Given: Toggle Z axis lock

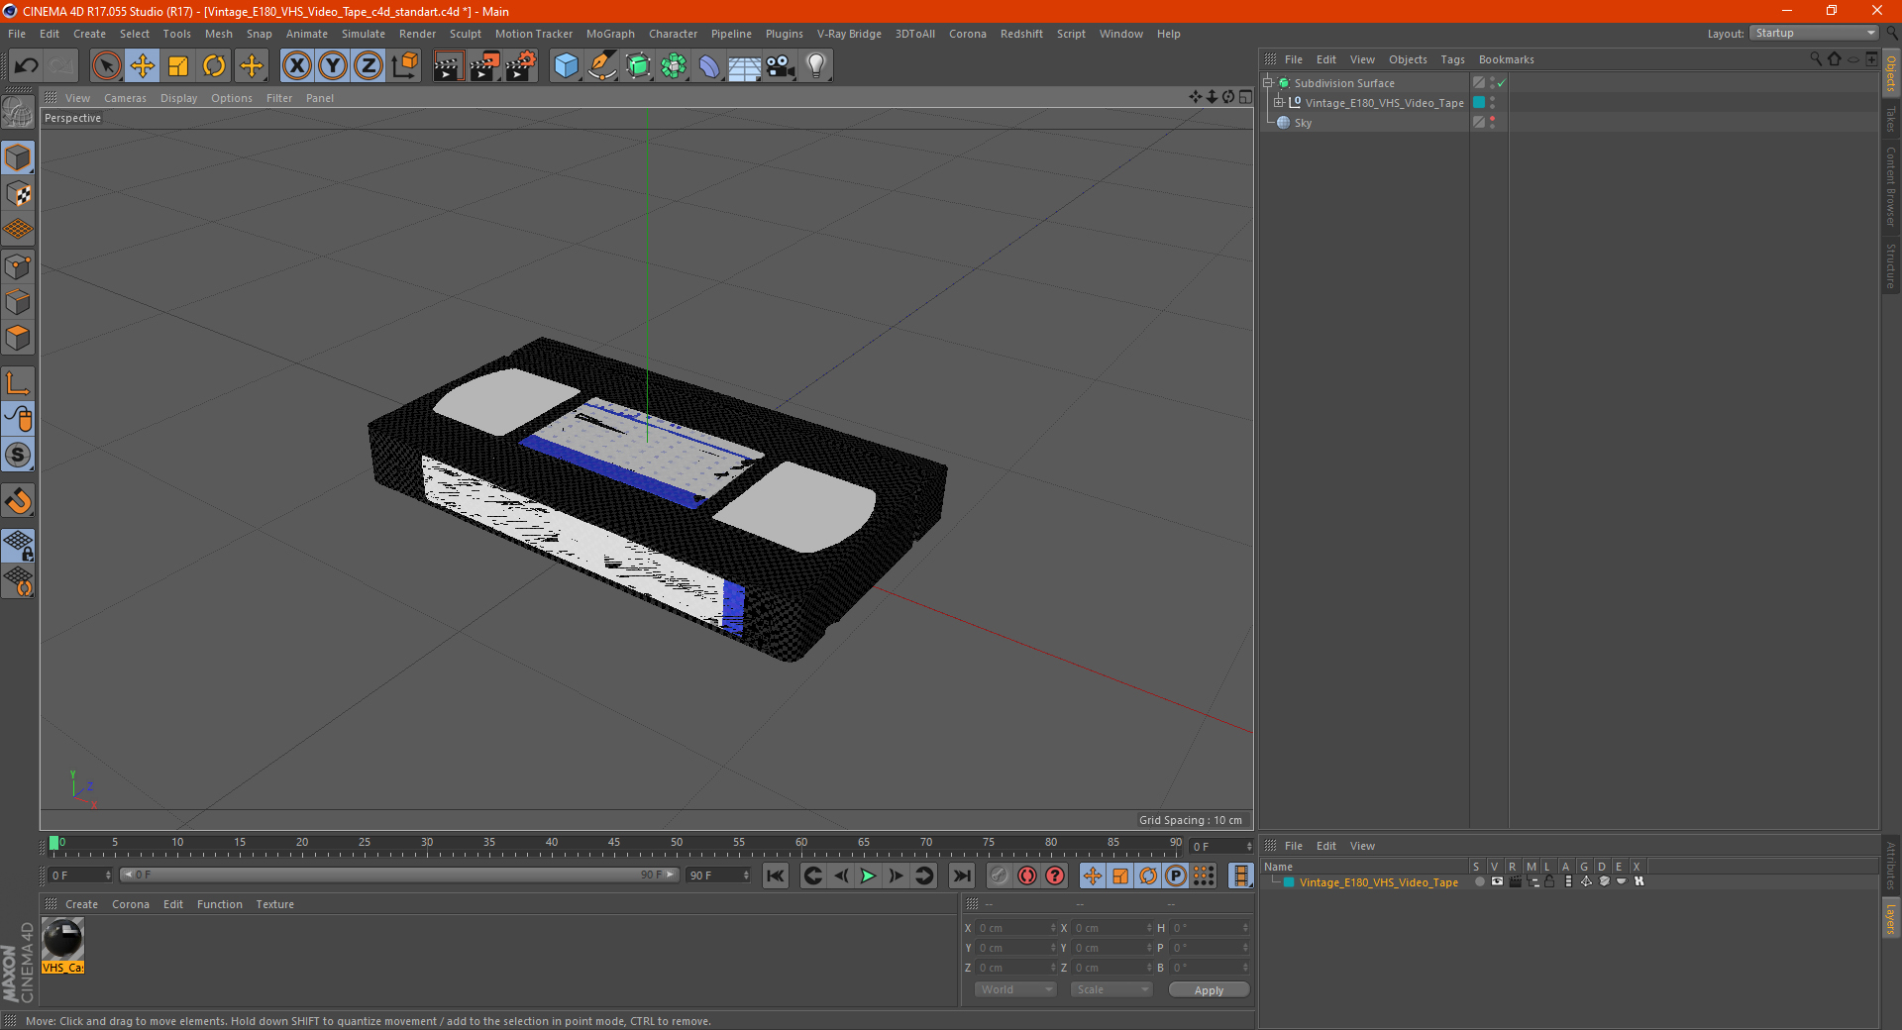Looking at the screenshot, I should 369,66.
